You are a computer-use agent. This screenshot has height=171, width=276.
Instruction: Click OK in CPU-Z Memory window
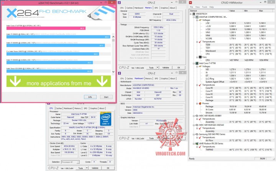tap(179, 68)
